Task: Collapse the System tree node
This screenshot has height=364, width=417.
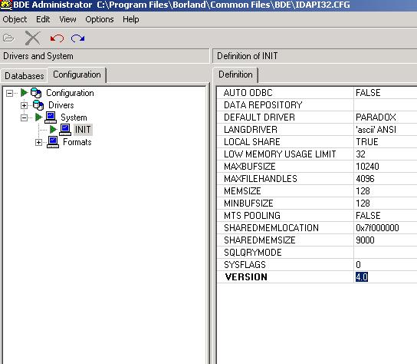Action: [24, 117]
